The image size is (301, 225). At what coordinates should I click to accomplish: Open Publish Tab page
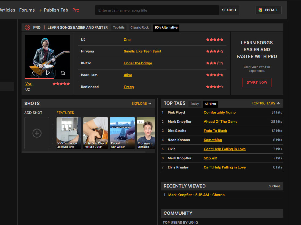tap(56, 10)
